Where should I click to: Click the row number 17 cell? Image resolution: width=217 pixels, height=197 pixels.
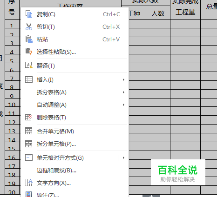(x=12, y=164)
